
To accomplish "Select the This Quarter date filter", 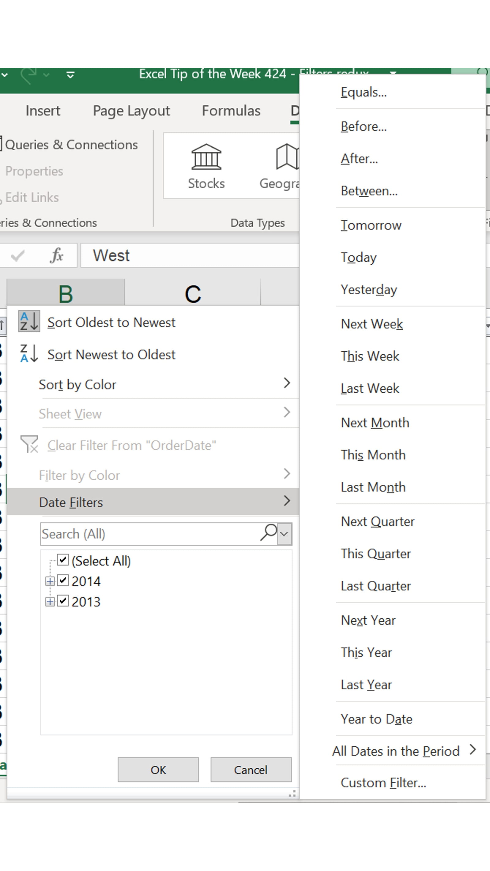I will click(376, 553).
